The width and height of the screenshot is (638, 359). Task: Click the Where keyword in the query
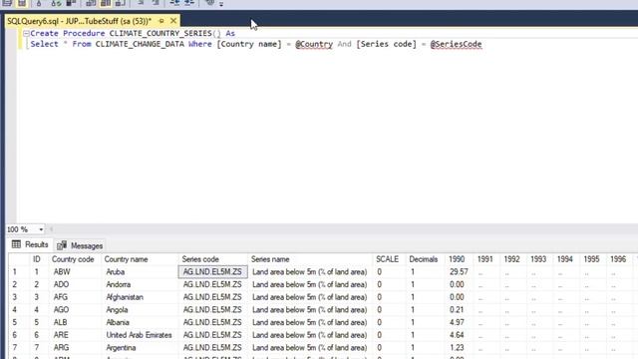(x=200, y=44)
